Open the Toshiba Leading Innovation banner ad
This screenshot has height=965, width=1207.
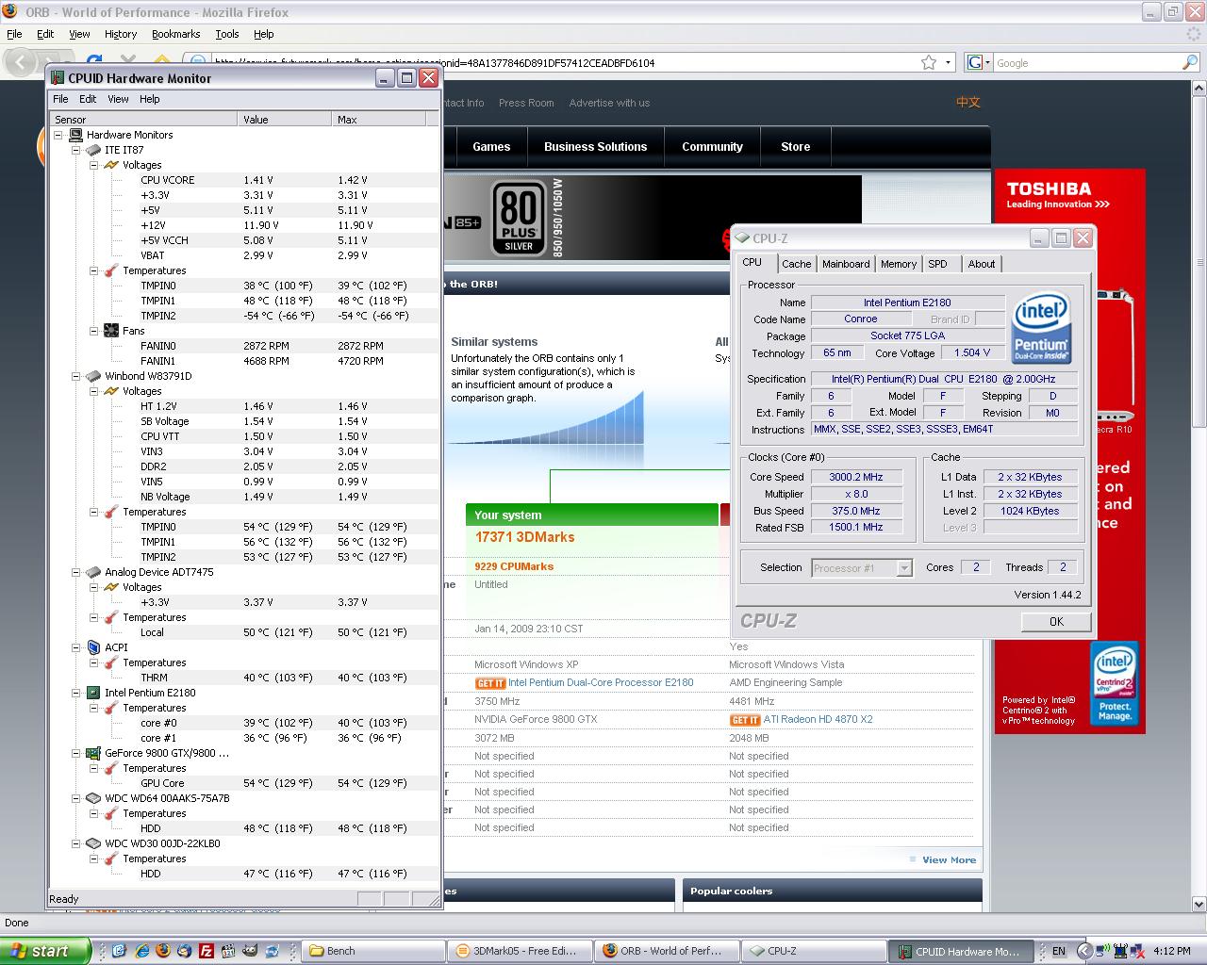coord(1069,451)
